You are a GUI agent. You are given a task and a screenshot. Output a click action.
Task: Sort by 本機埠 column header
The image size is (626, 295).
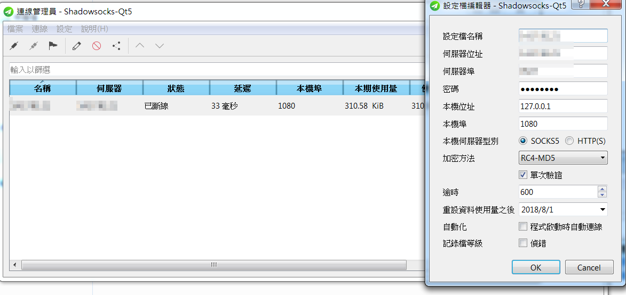[310, 88]
